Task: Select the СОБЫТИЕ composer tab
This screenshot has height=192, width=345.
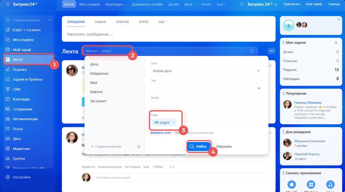Action: coord(122,22)
